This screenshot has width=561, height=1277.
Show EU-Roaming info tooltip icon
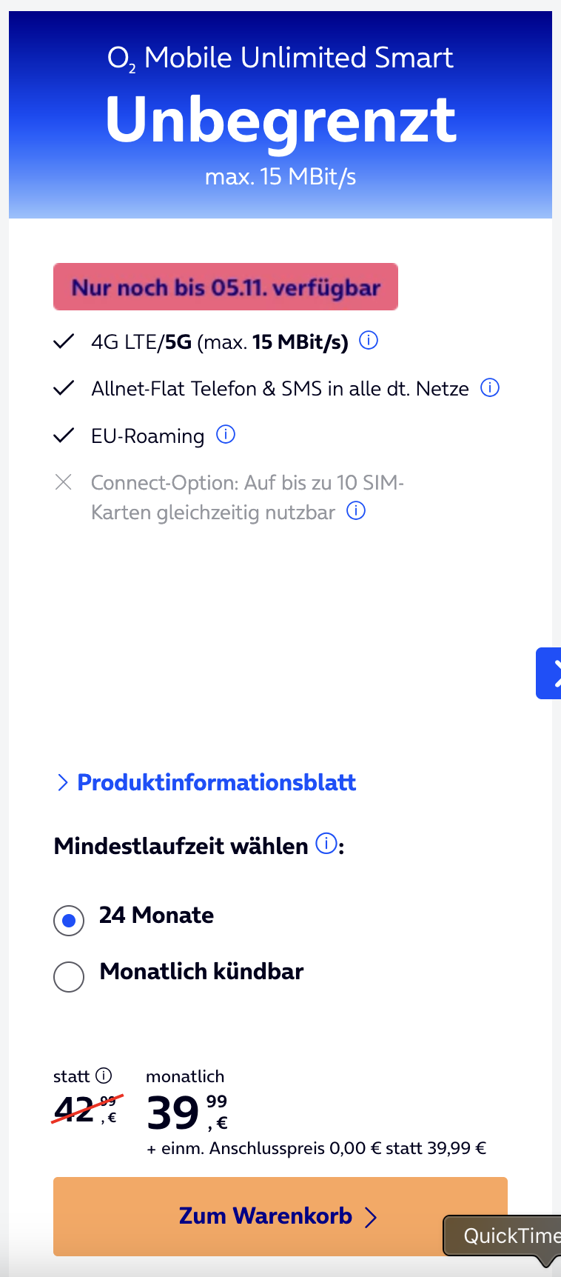(226, 435)
